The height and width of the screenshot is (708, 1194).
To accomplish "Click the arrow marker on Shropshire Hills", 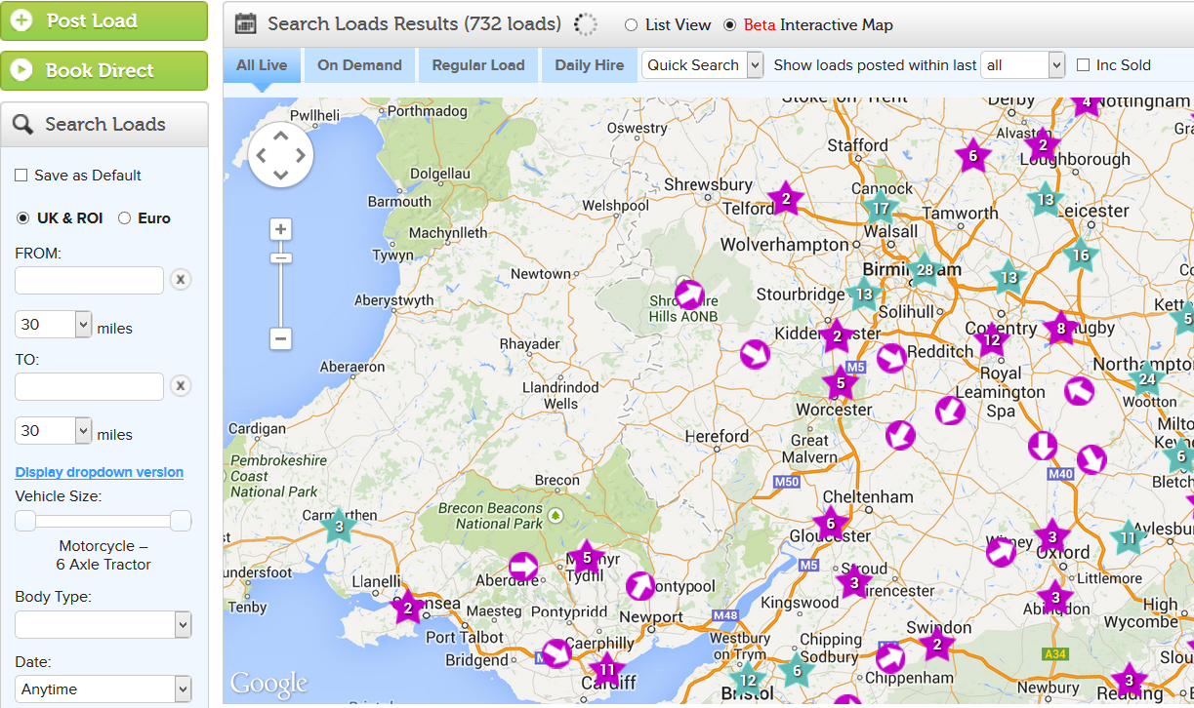I will pyautogui.click(x=689, y=295).
